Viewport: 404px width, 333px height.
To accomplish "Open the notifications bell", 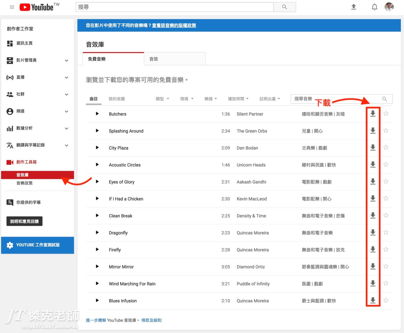I will coord(374,7).
